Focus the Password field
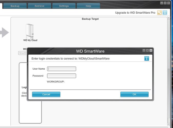The width and height of the screenshot is (173, 128). (x=62, y=76)
